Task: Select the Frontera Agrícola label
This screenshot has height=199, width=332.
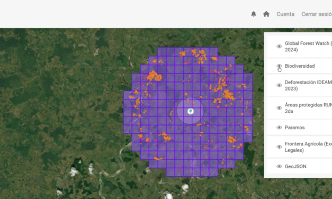Action: 308,147
